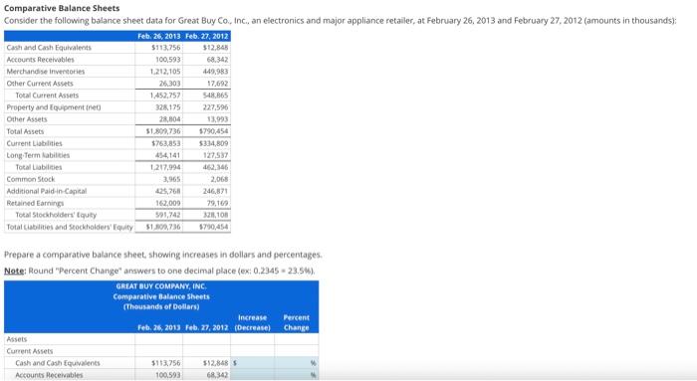Screen dimensions: 697x381
Task: Select Property and Equipment value 227,596
Action: click(x=216, y=107)
